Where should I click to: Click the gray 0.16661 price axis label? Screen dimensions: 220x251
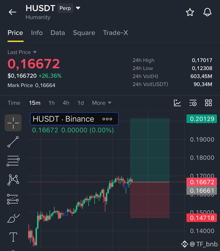pyautogui.click(x=202, y=191)
